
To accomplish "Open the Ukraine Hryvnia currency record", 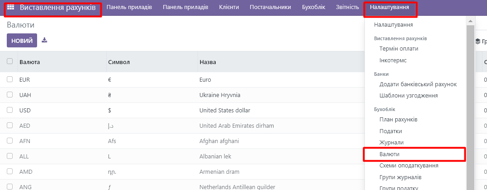I will 220,95.
